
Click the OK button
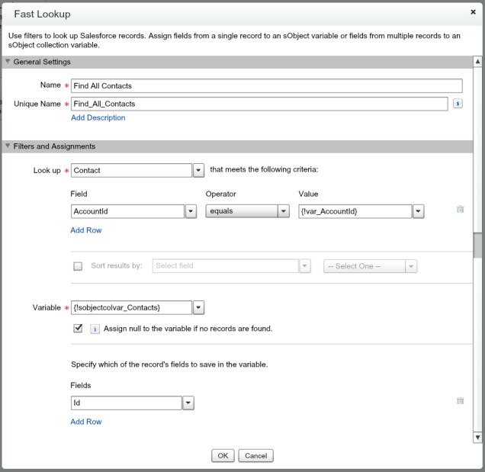tap(222, 455)
